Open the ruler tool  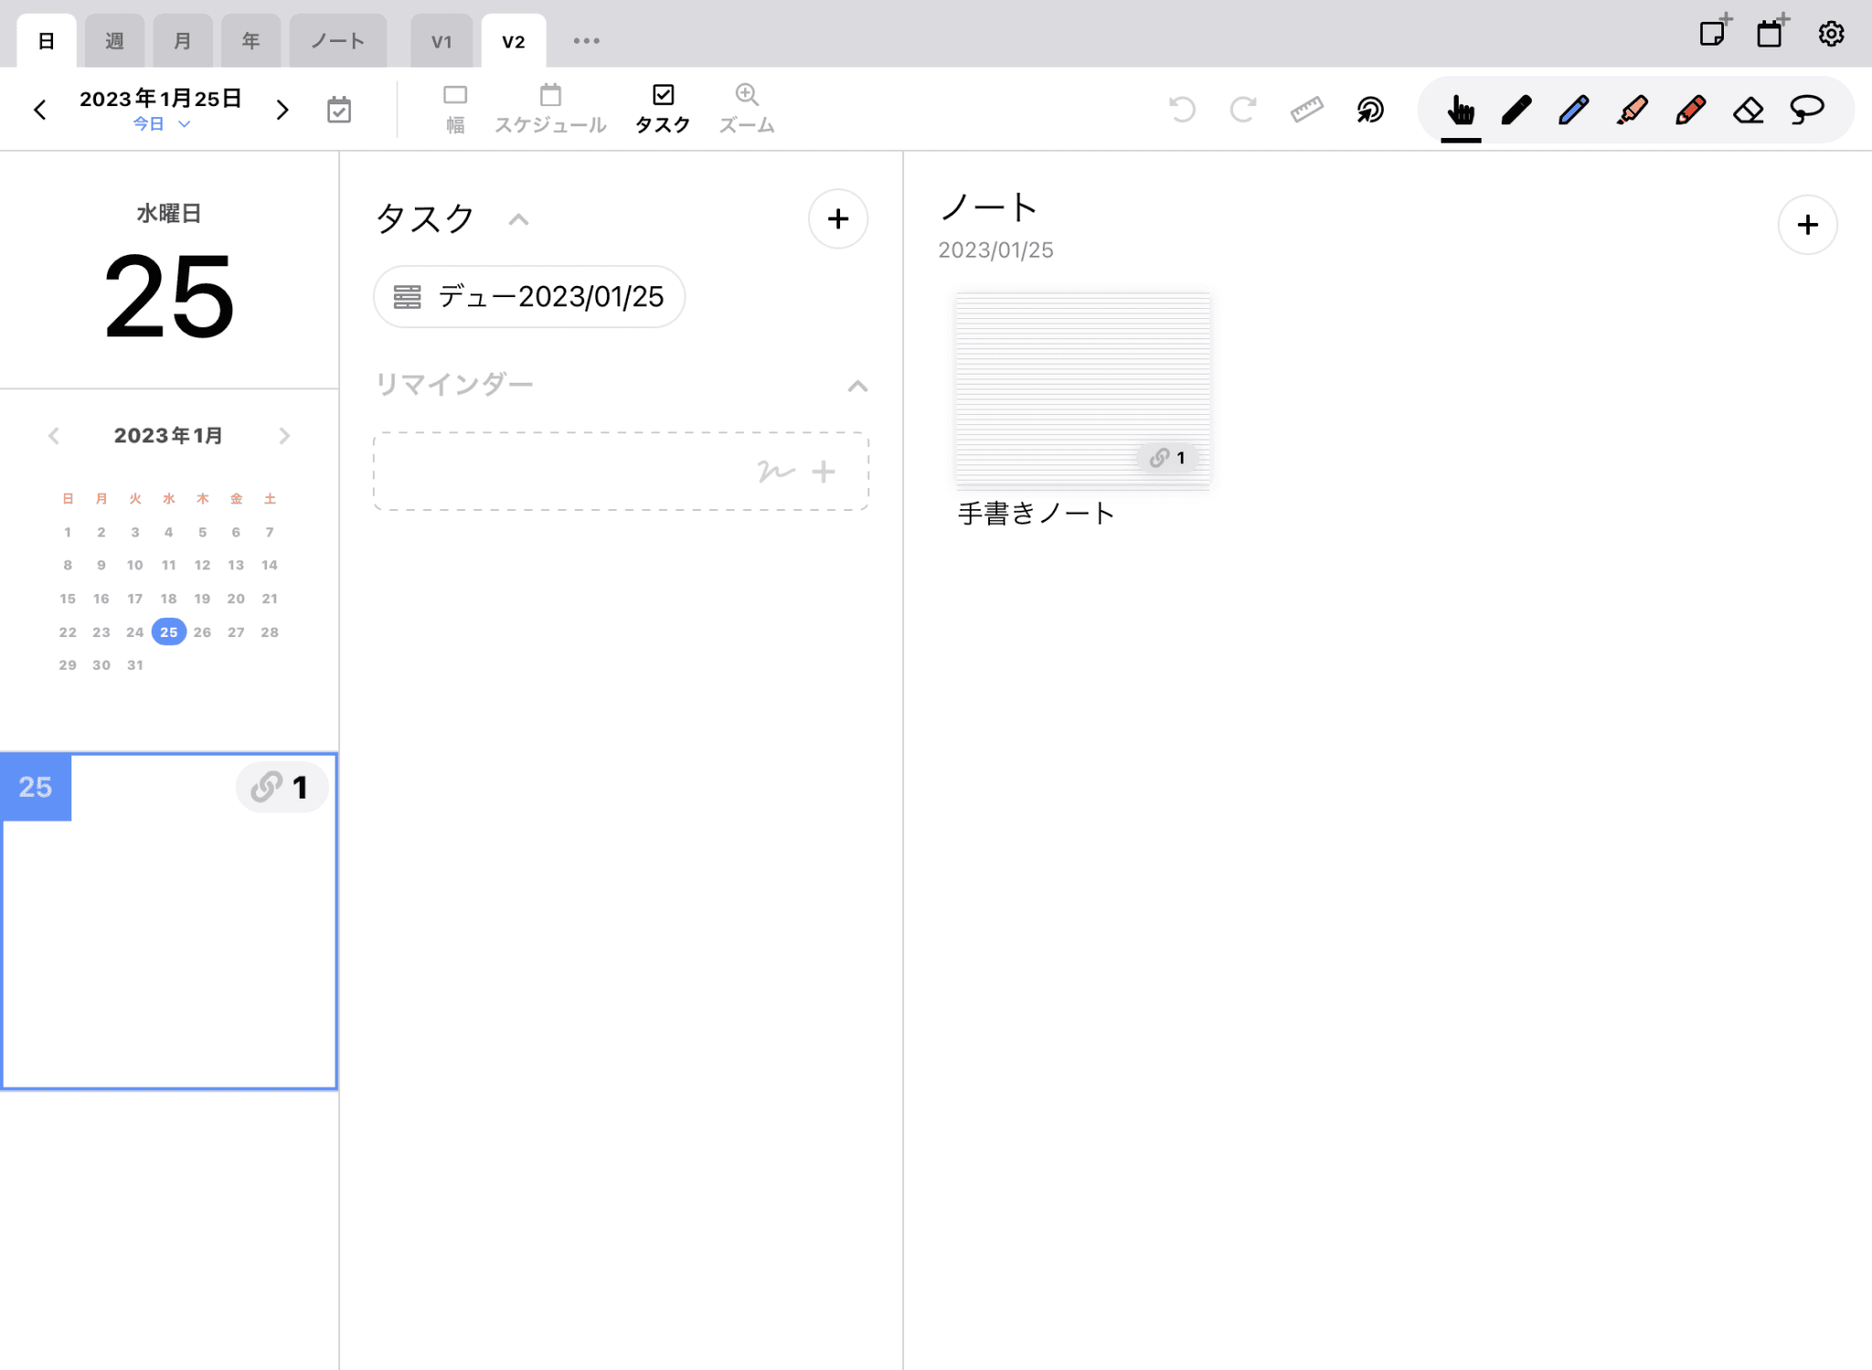point(1306,109)
